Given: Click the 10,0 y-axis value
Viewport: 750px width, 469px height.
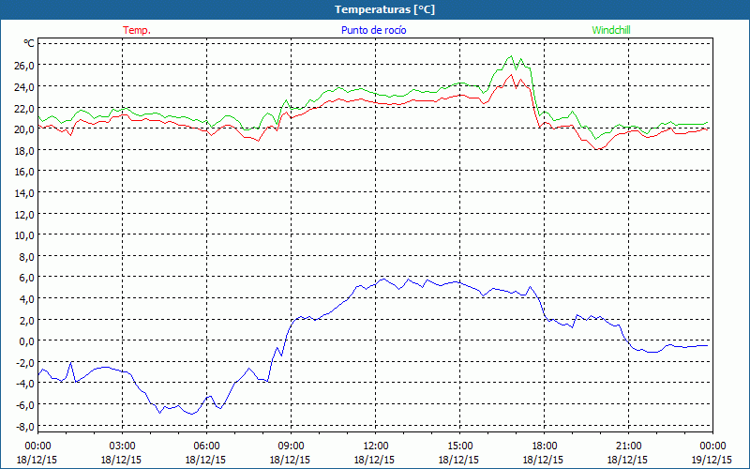Looking at the screenshot, I should [x=24, y=235].
